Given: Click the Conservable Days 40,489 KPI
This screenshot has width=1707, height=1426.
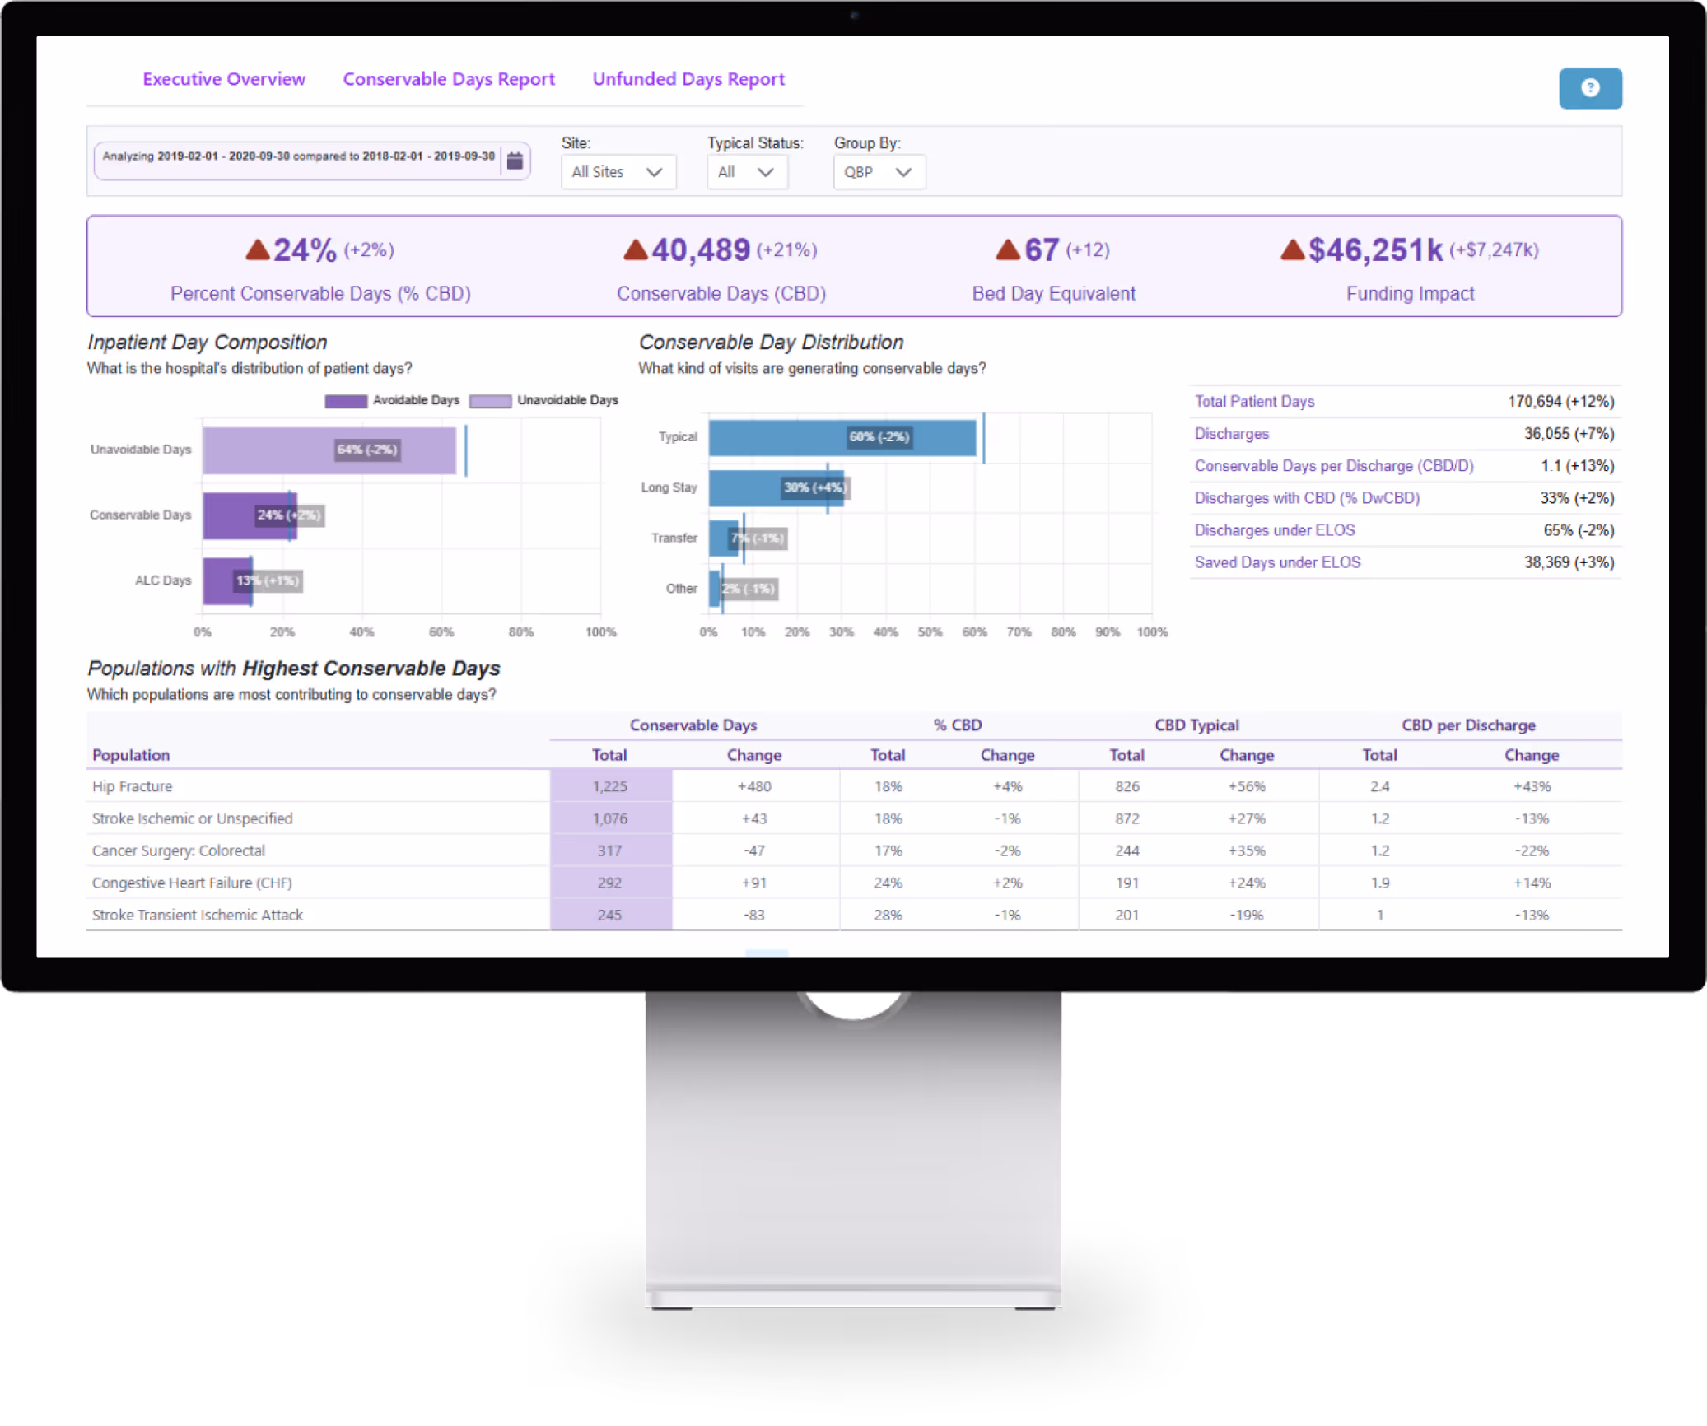Looking at the screenshot, I should 721,268.
